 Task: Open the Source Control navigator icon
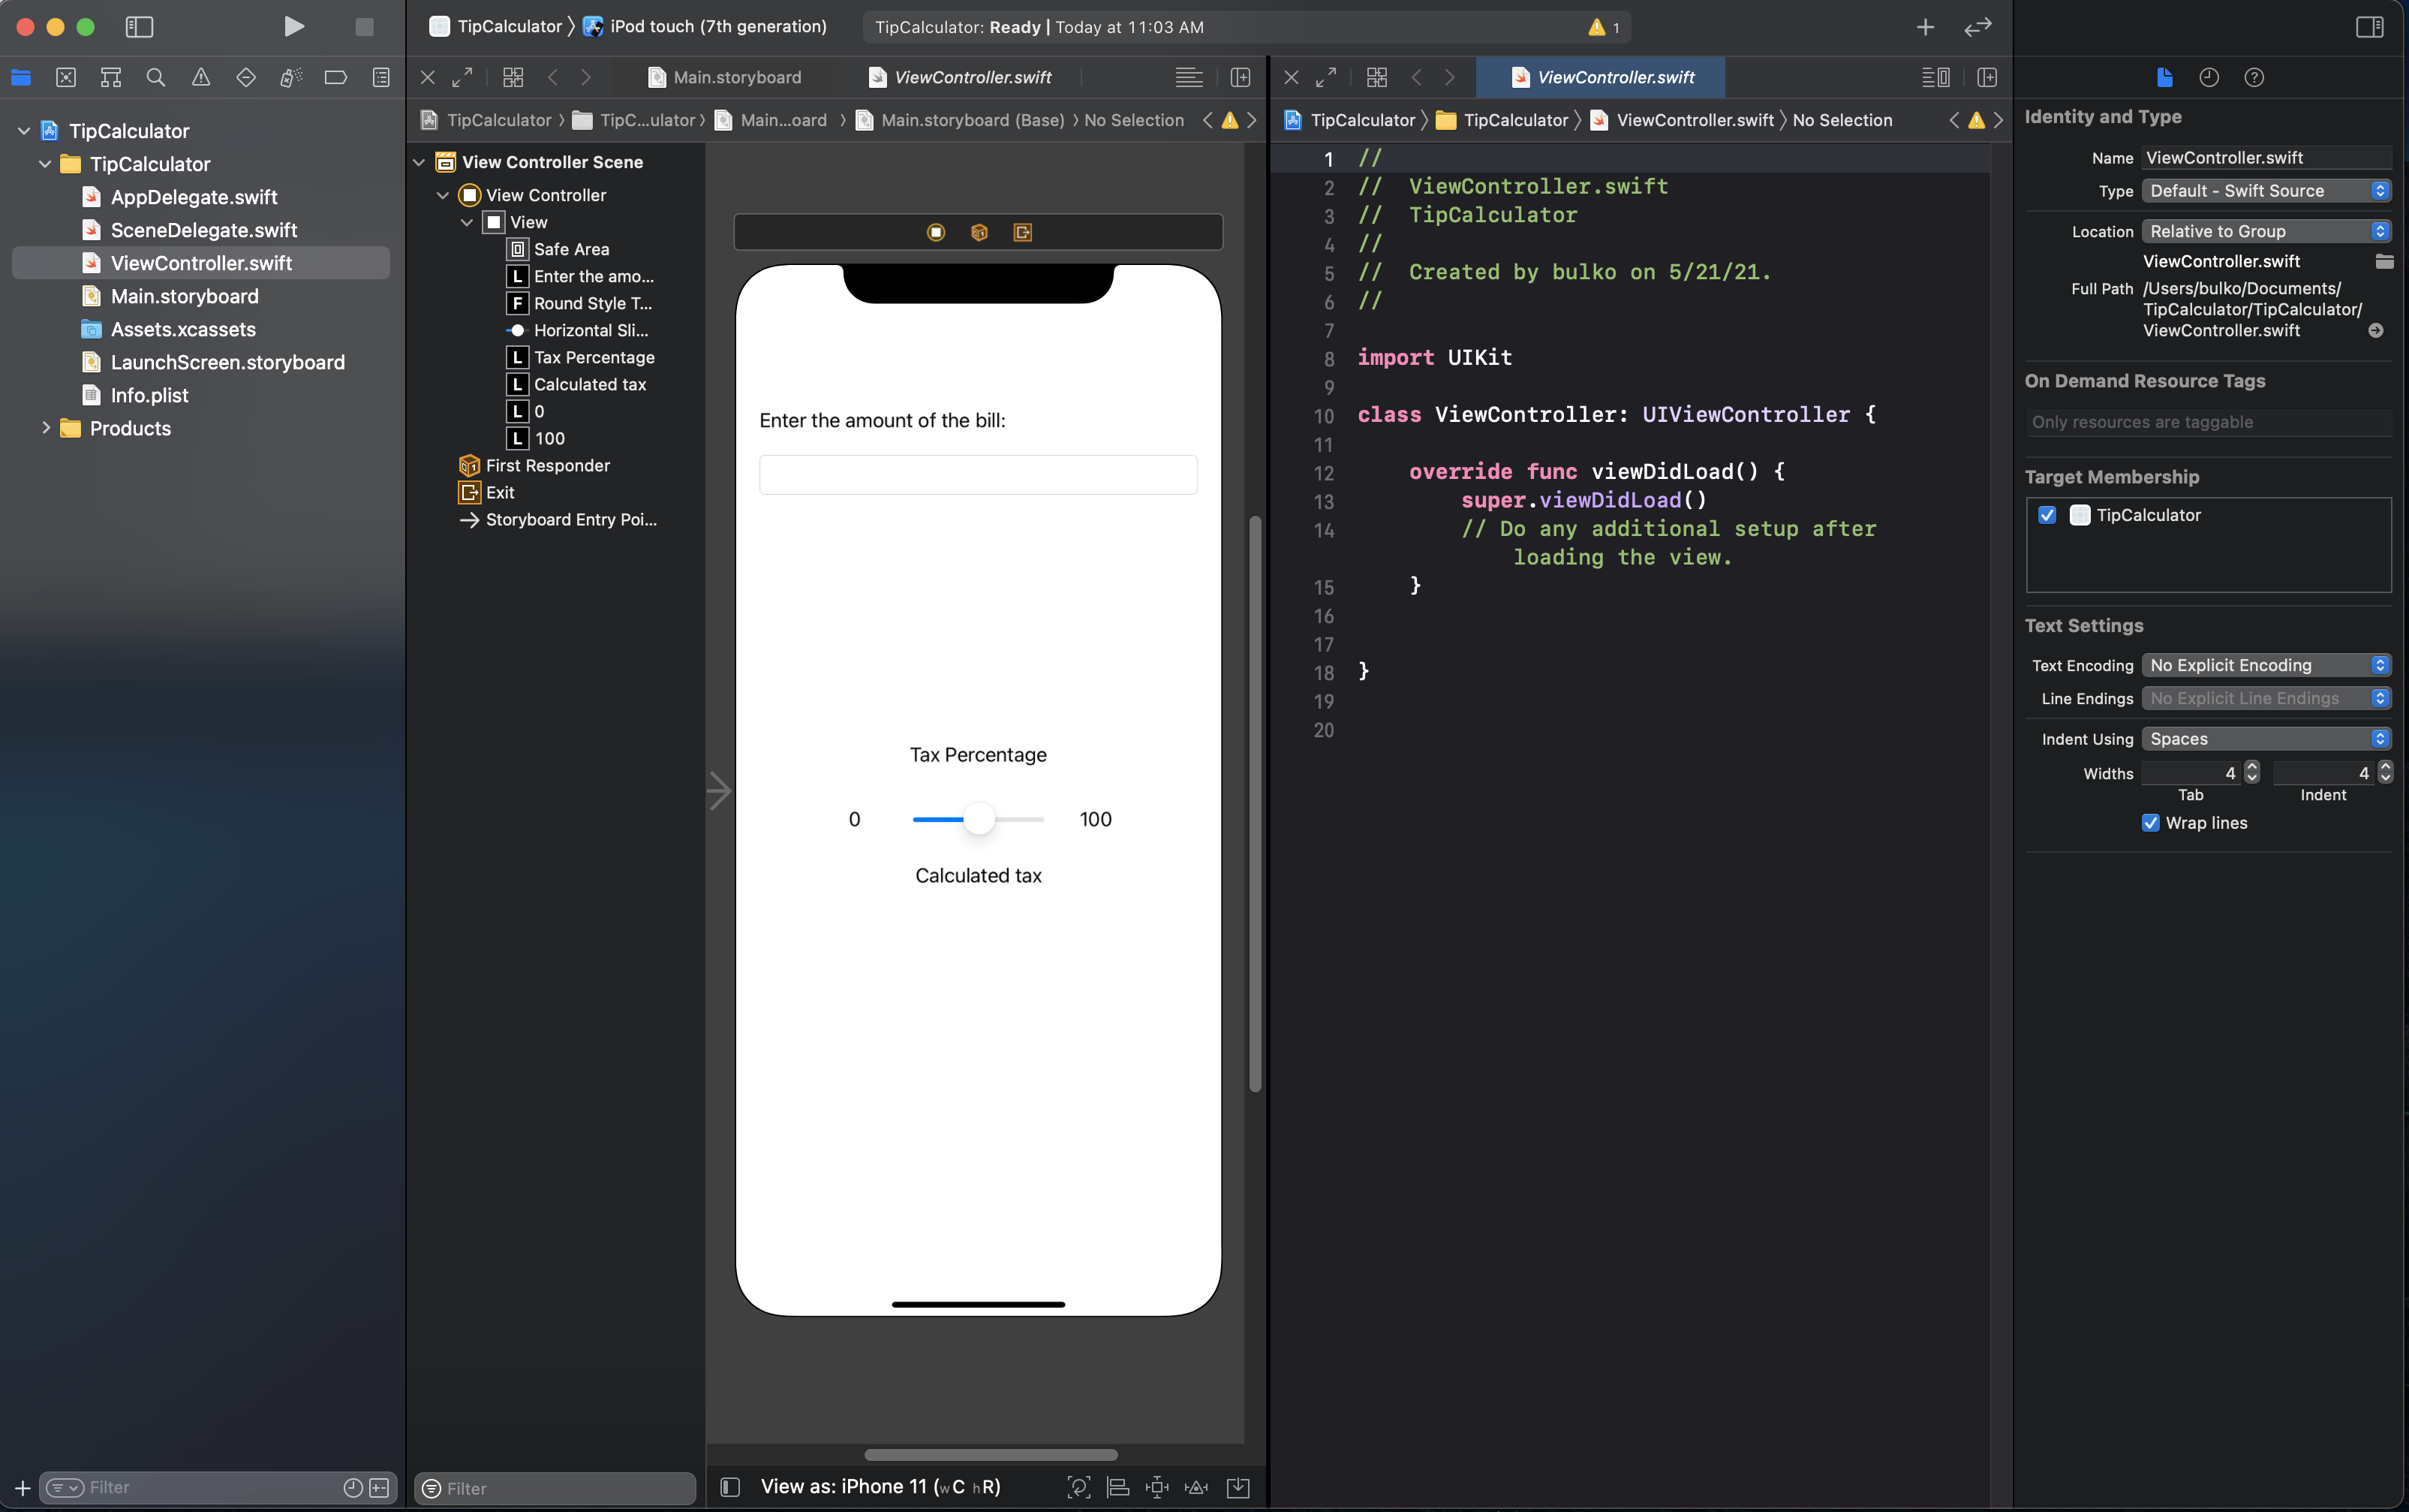(66, 77)
